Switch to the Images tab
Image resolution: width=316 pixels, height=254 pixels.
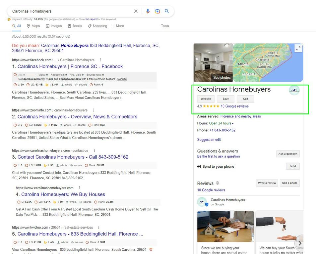click(54, 26)
